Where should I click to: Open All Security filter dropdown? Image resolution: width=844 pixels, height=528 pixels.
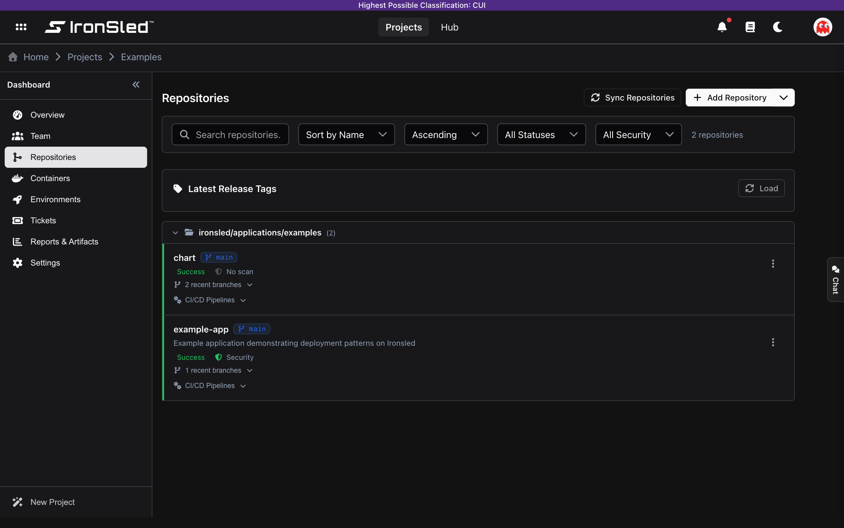[x=638, y=135]
